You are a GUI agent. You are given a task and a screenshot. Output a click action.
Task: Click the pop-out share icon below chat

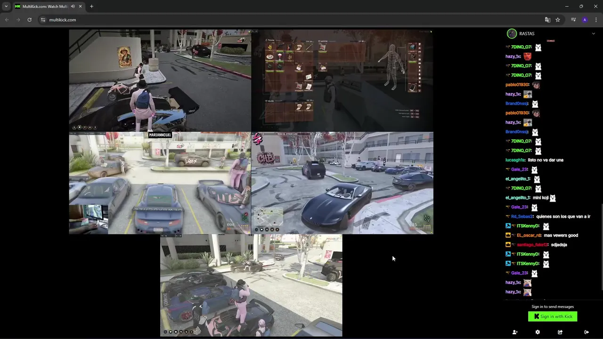click(560, 332)
